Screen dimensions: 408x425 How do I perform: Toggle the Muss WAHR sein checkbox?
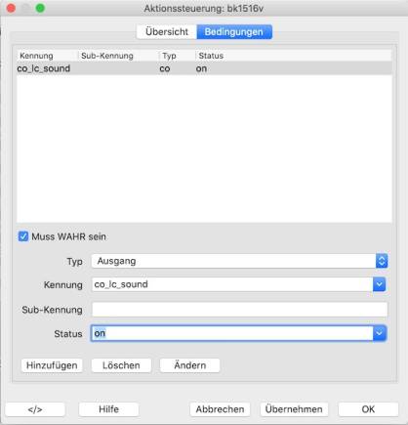coord(23,236)
